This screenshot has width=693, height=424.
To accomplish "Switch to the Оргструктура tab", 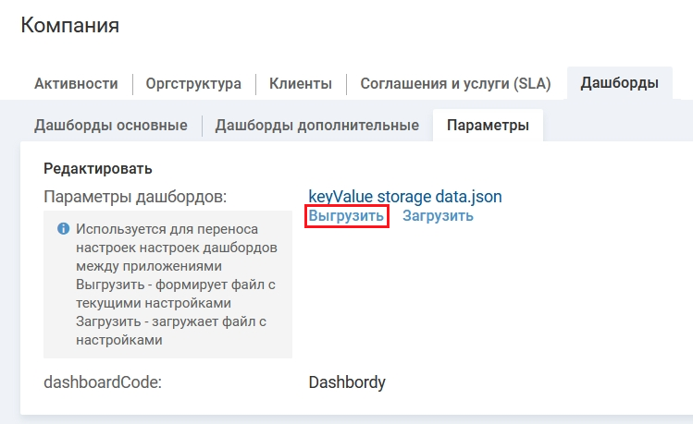I will (x=193, y=84).
